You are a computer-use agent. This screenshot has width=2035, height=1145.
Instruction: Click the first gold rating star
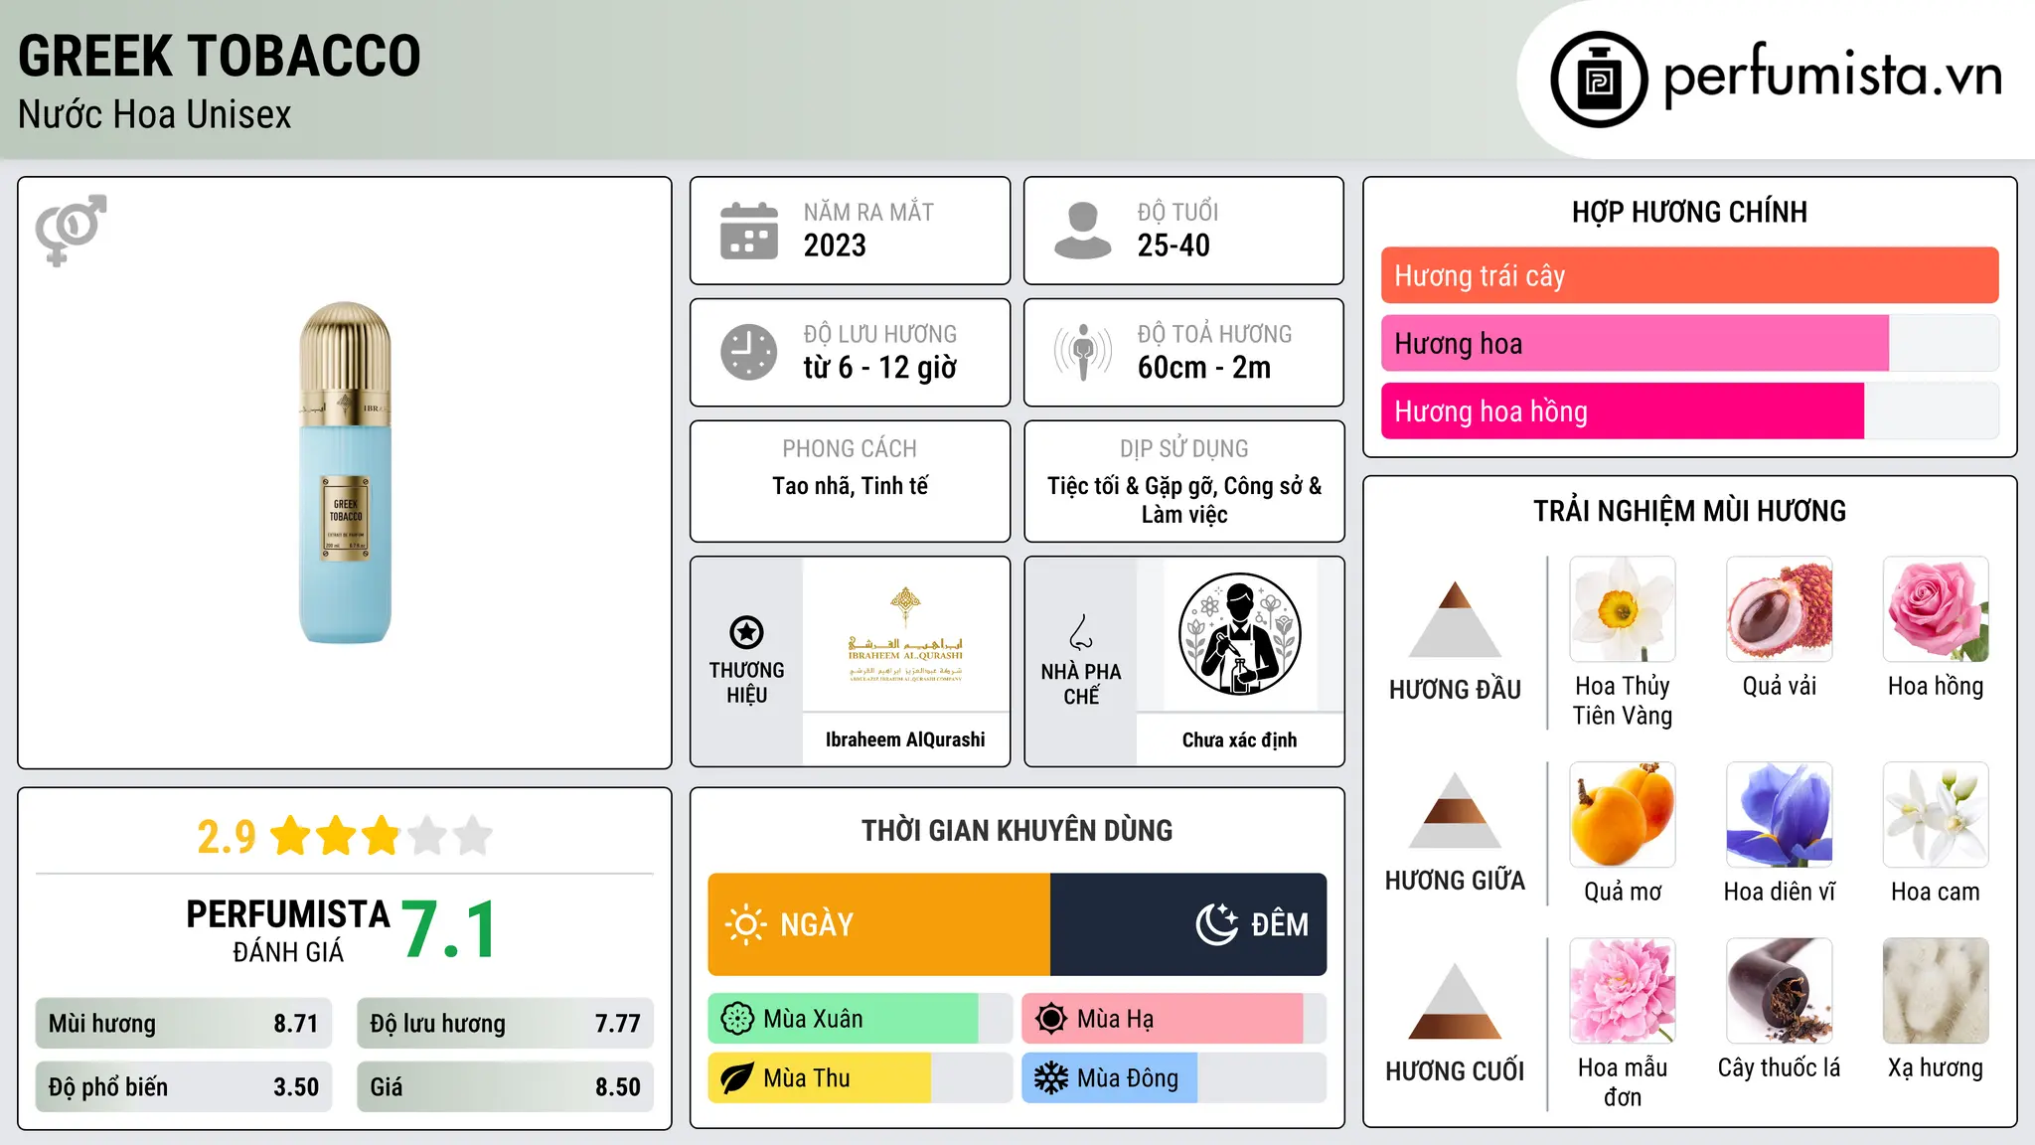[291, 836]
